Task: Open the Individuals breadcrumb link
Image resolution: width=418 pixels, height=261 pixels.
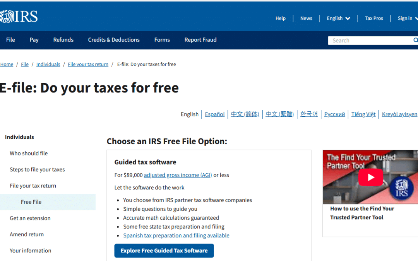Action: (48, 65)
